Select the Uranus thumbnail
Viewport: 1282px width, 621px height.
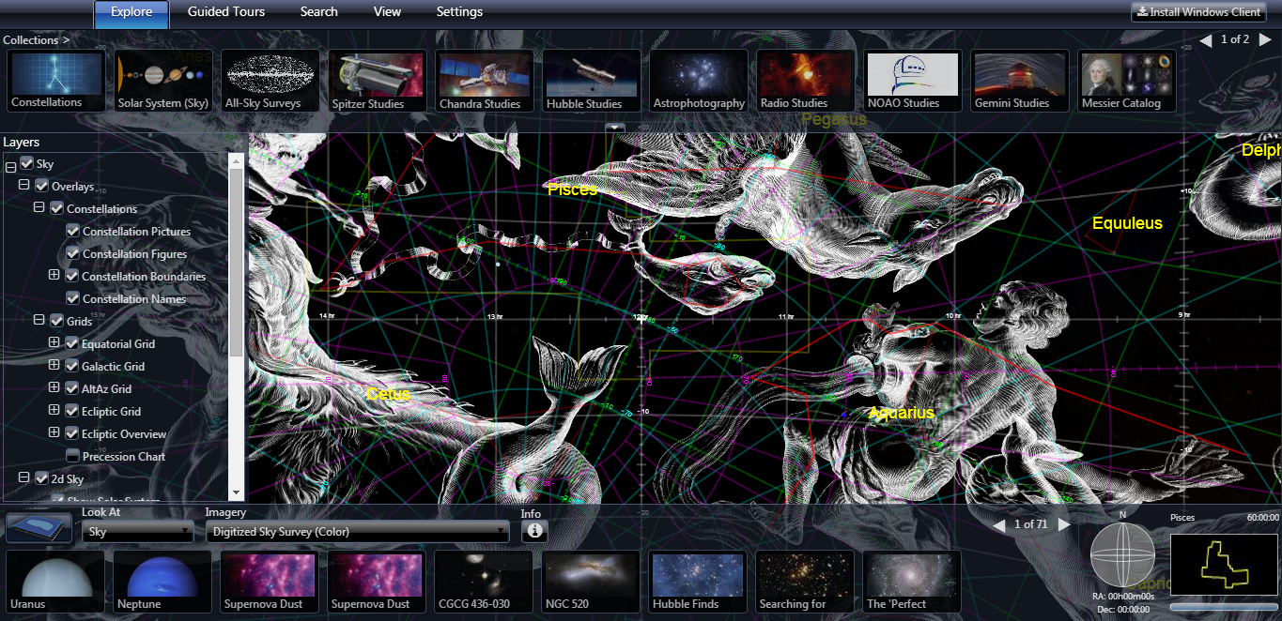[x=55, y=582]
